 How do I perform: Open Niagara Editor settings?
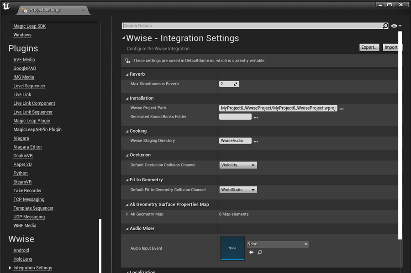point(27,147)
